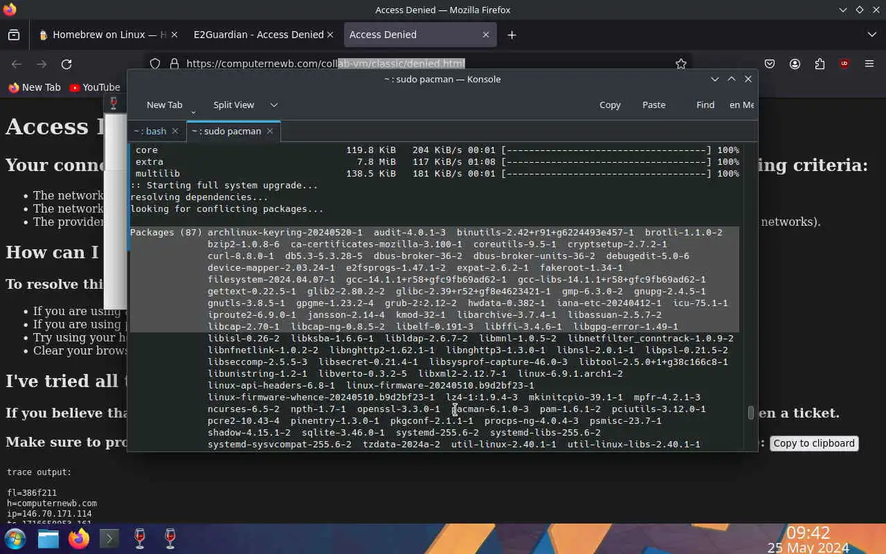This screenshot has width=886, height=554.
Task: Click 'h=computernewb.com' in trace output
Action: (x=52, y=503)
